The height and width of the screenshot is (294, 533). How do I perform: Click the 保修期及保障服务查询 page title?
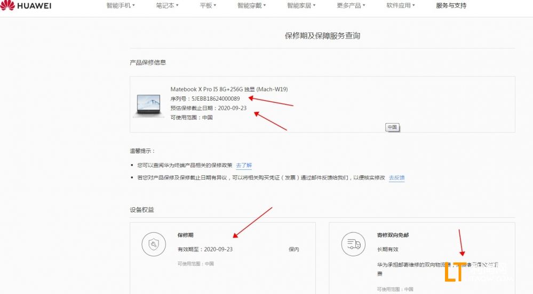(x=323, y=36)
